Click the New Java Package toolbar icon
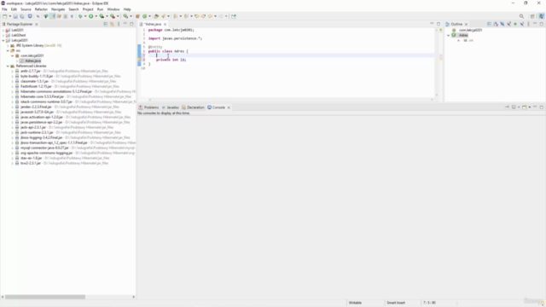Image resolution: width=546 pixels, height=307 pixels. [x=137, y=16]
